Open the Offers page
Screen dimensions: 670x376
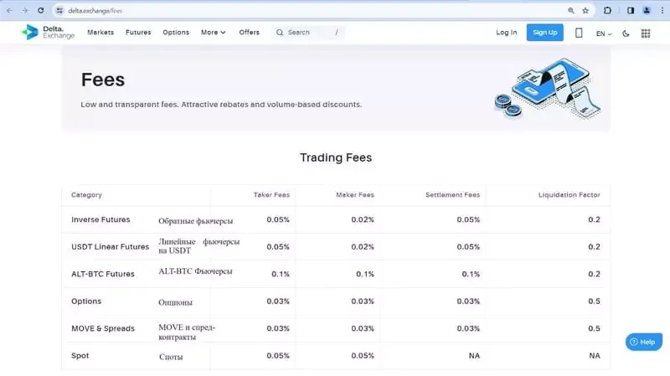coord(249,33)
